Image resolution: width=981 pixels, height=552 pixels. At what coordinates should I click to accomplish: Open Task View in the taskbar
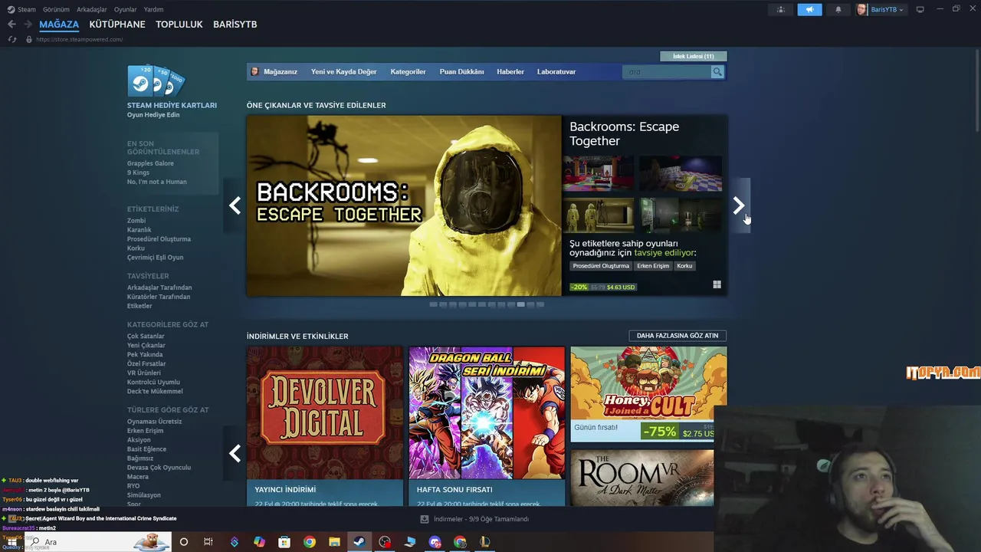(208, 542)
